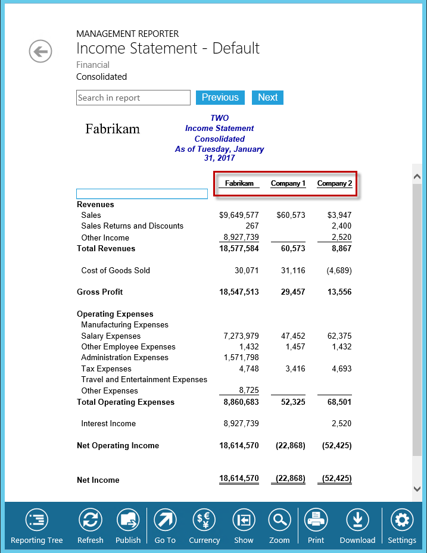Open report Settings gear
This screenshot has width=427, height=553.
click(x=401, y=526)
